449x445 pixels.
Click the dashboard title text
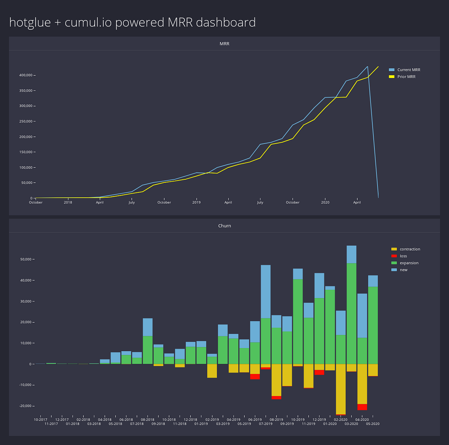point(132,22)
